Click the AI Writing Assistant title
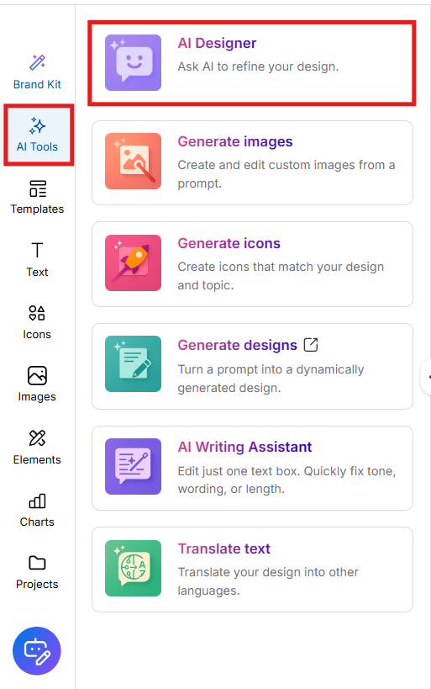This screenshot has width=431, height=689. tap(244, 447)
